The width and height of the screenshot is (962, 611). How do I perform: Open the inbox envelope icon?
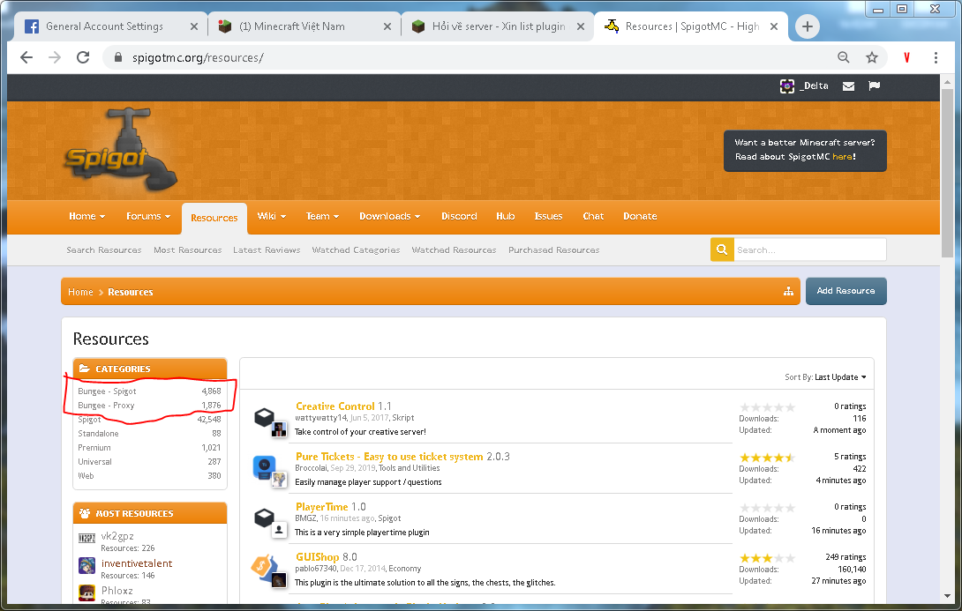[x=848, y=86]
